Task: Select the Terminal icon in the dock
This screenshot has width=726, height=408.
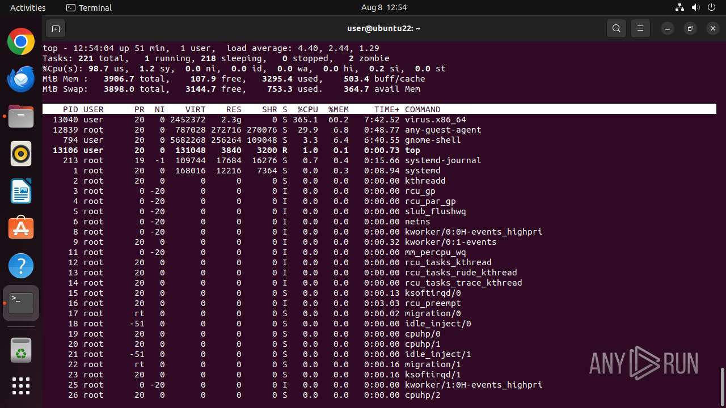Action: [x=21, y=303]
